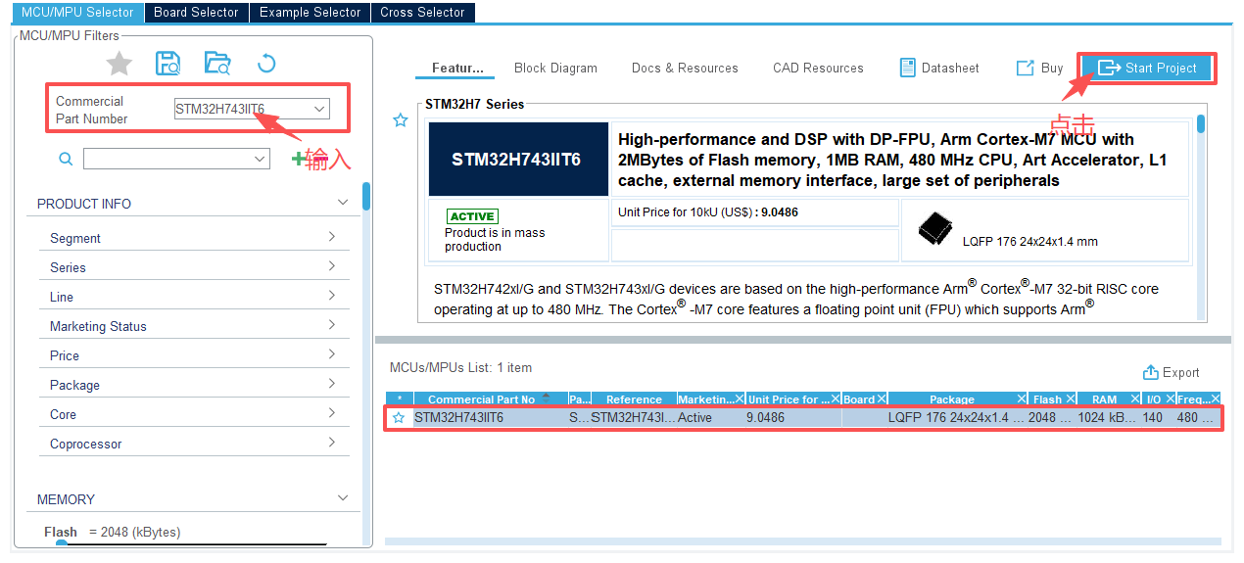1244x563 pixels.
Task: Click the Buy external link icon
Action: pos(1026,68)
